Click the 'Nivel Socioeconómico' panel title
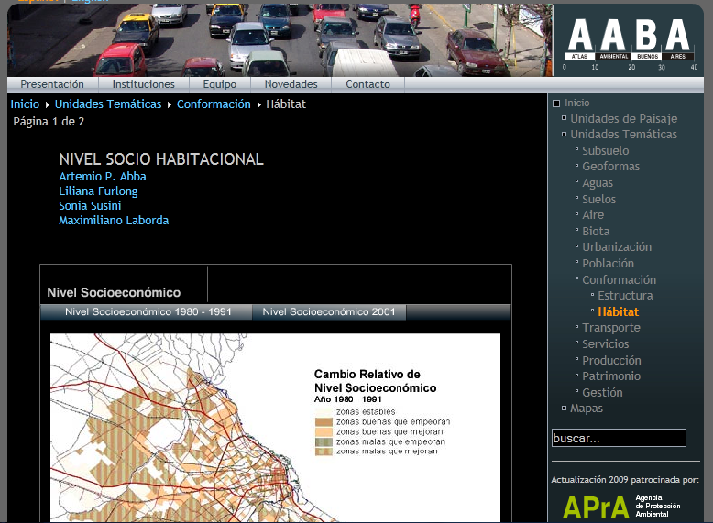 (x=114, y=292)
